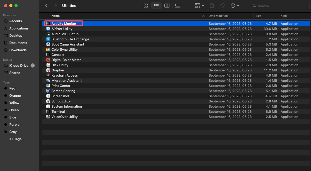
Task: Filter by the Purple tag
Action: 14,124
